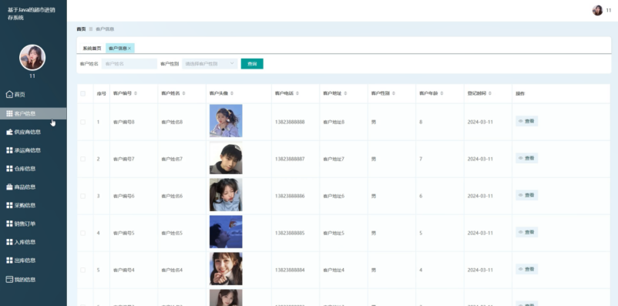Click the grid icon beside 采购信息
This screenshot has height=306, width=618.
[9, 205]
